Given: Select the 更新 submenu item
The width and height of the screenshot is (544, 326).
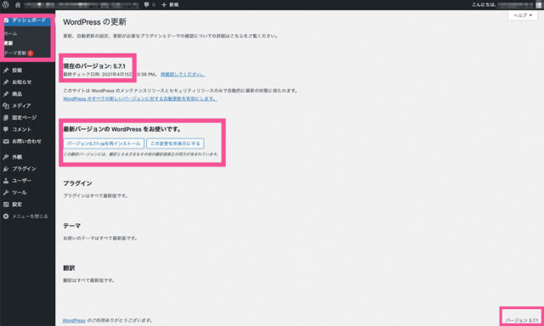Looking at the screenshot, I should pyautogui.click(x=8, y=43).
